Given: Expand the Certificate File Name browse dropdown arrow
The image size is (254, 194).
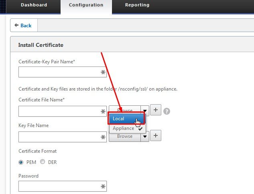Looking at the screenshot, I should 145,111.
